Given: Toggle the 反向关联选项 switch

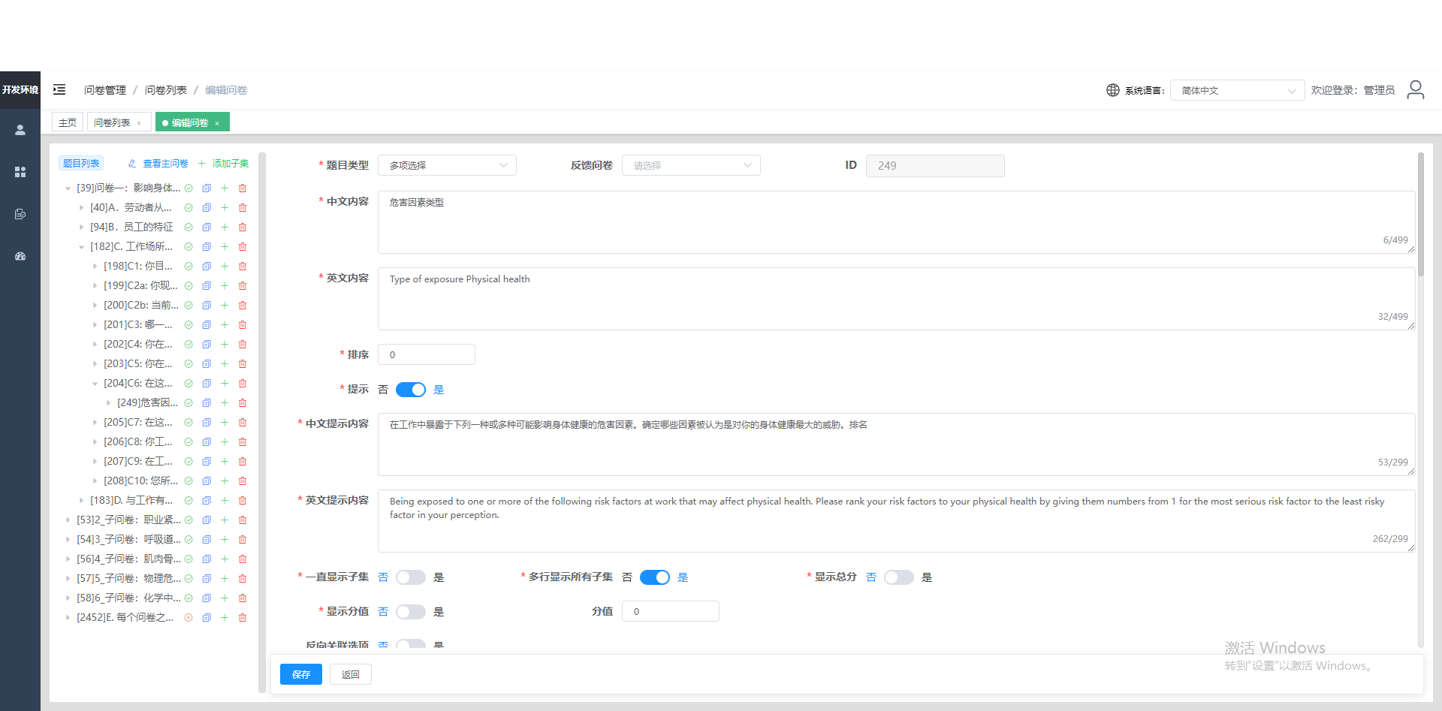Looking at the screenshot, I should 411,645.
